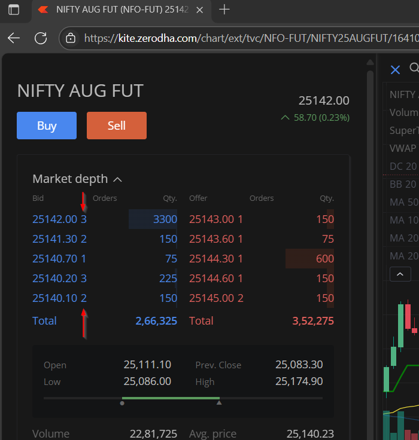
Task: Click the kite.zerodha.com address bar
Action: 239,38
